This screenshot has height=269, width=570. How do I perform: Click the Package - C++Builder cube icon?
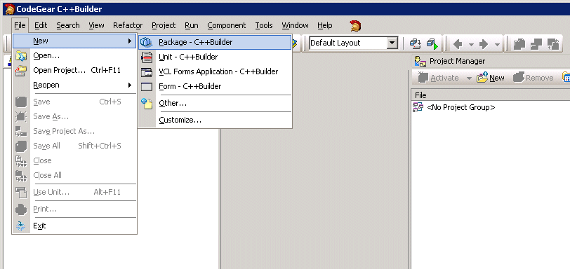pyautogui.click(x=147, y=43)
